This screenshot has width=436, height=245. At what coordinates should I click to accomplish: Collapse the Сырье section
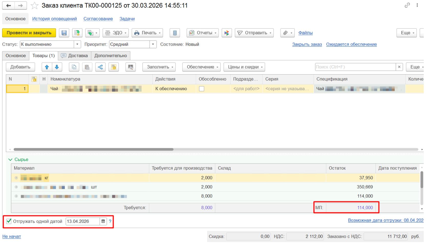pos(10,160)
